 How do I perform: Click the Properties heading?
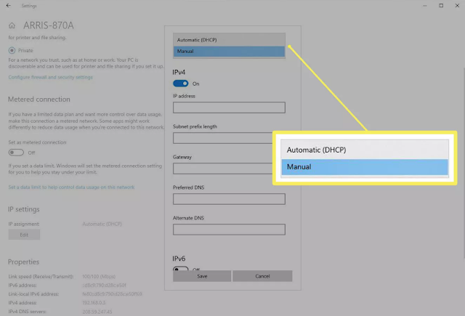pyautogui.click(x=23, y=262)
